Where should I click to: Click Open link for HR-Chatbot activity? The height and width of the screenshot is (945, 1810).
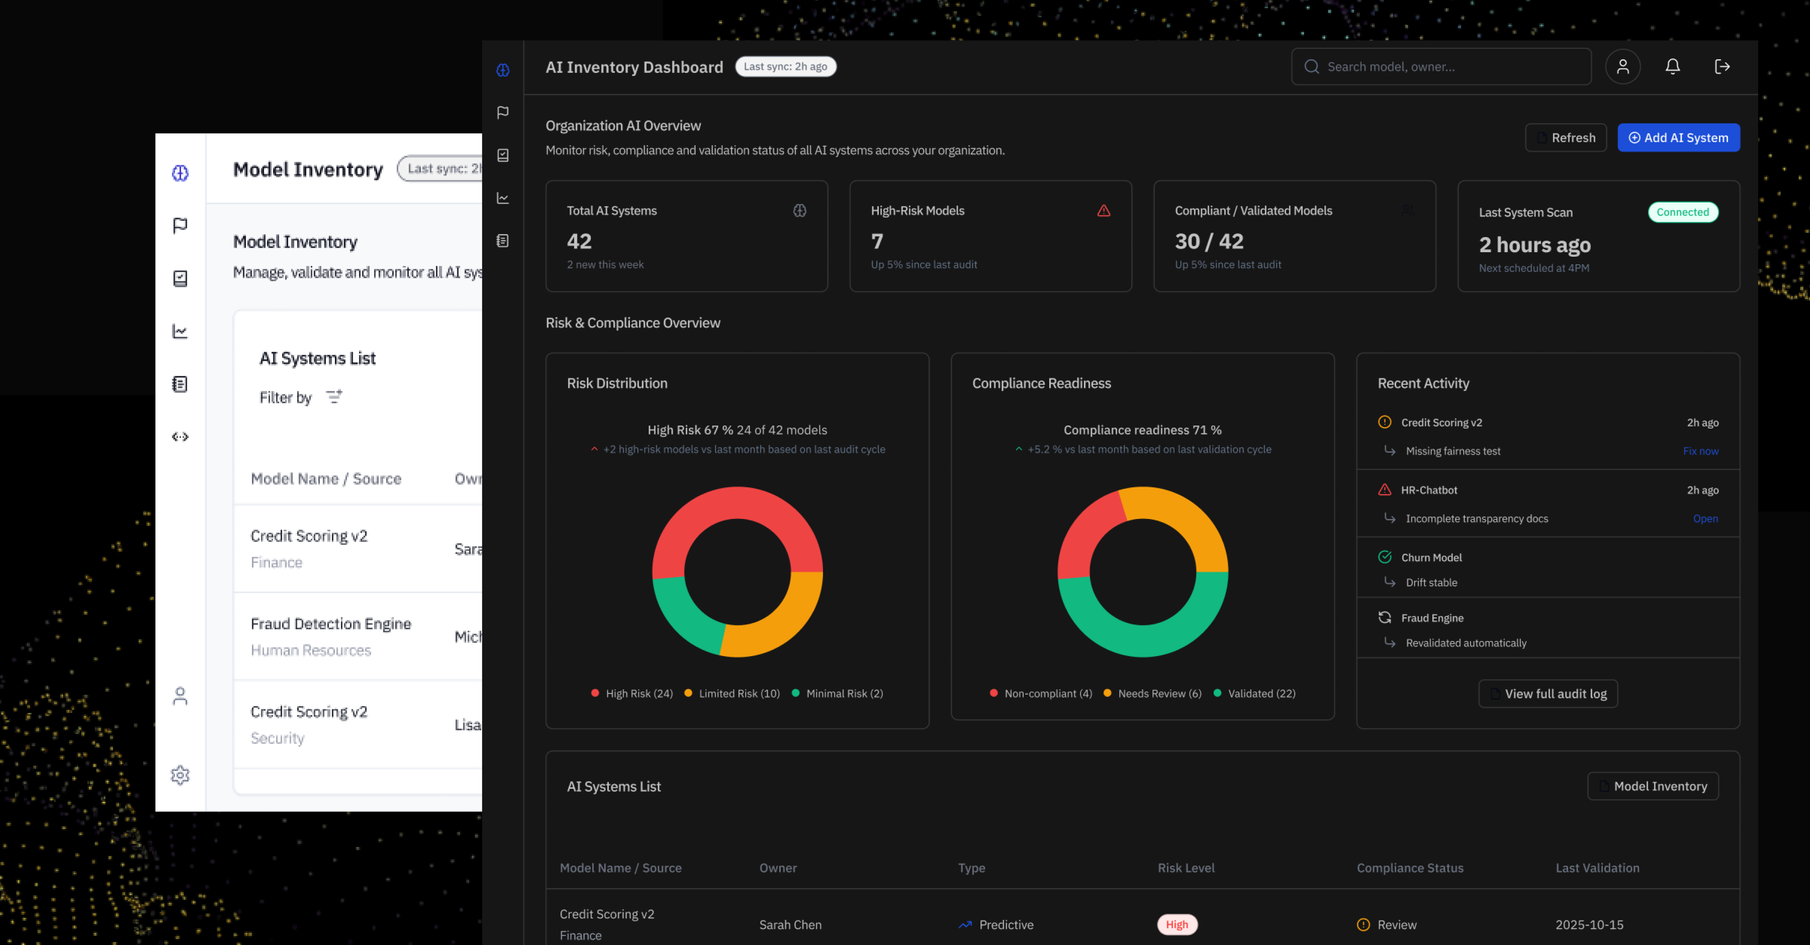click(x=1704, y=518)
